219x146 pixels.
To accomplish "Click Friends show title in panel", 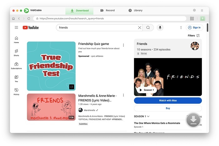I will [x=142, y=44].
